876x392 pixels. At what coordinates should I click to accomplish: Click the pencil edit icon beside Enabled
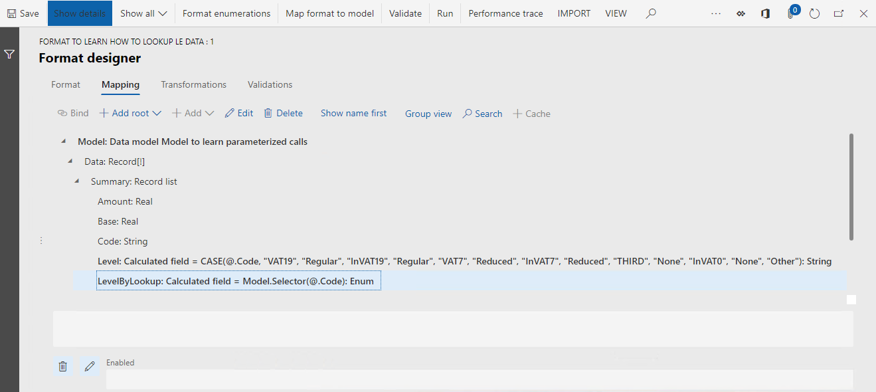90,366
